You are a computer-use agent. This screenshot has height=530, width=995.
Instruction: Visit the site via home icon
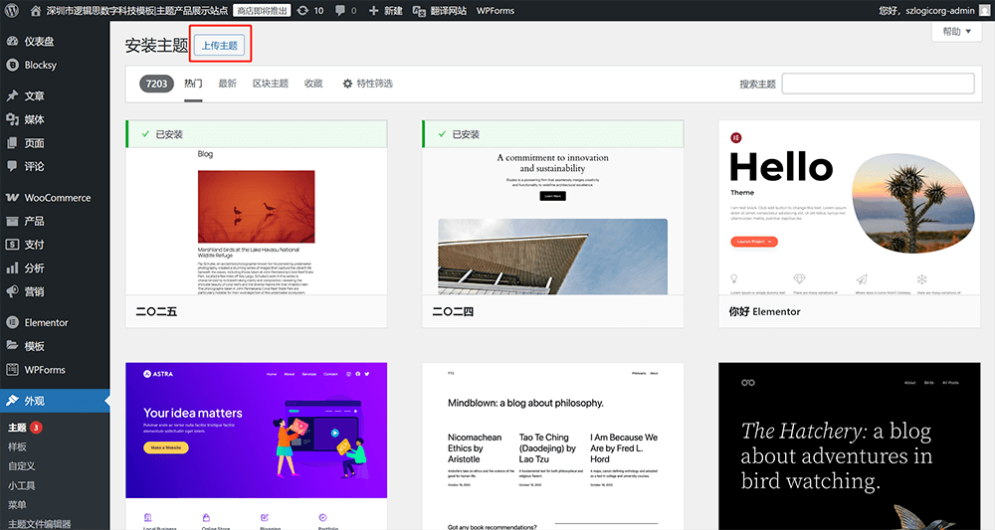coord(36,11)
